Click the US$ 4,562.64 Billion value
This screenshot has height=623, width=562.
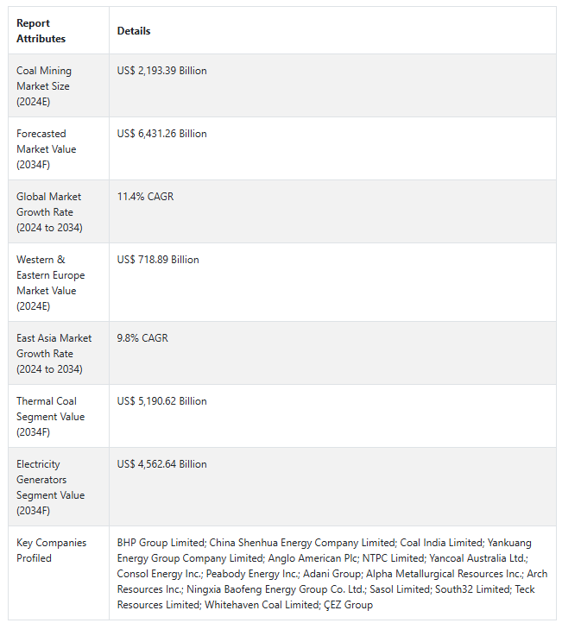tap(162, 464)
